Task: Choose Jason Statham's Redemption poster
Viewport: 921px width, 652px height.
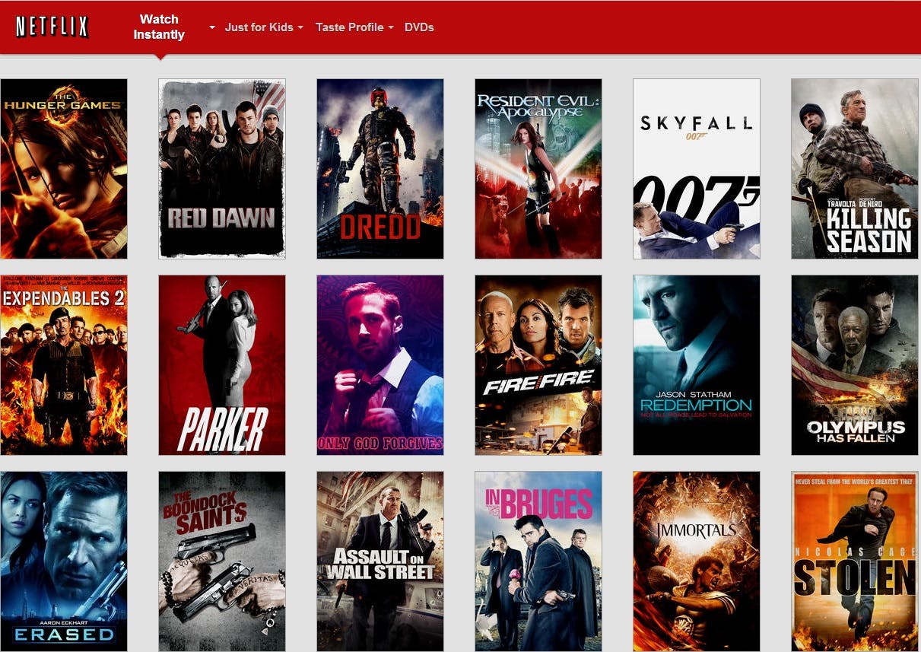Action: coord(697,365)
